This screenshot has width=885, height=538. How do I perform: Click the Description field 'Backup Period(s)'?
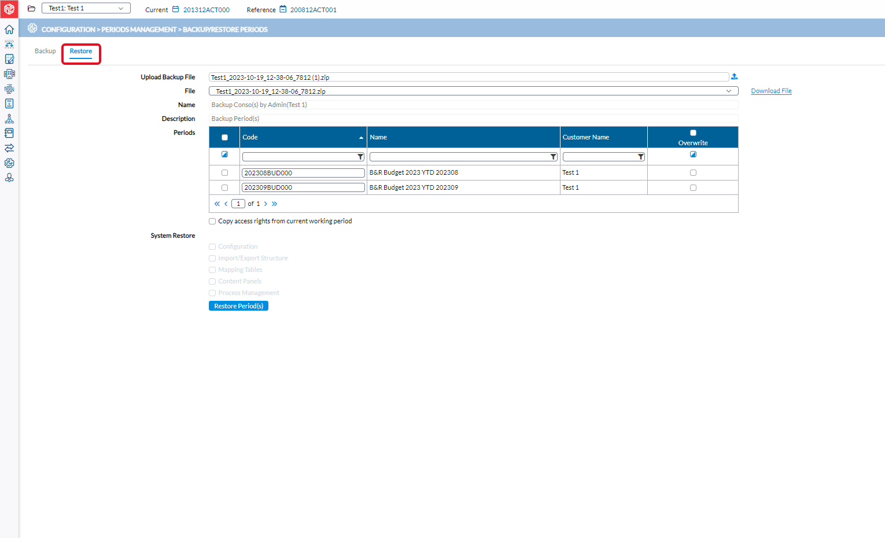[473, 119]
